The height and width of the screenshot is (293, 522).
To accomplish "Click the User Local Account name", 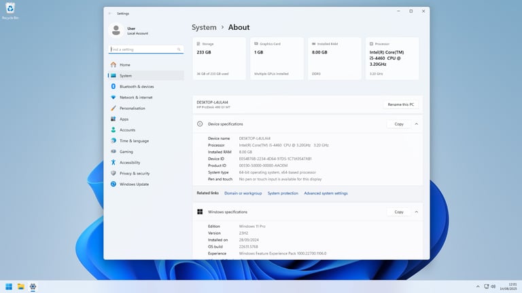I will [x=137, y=31].
